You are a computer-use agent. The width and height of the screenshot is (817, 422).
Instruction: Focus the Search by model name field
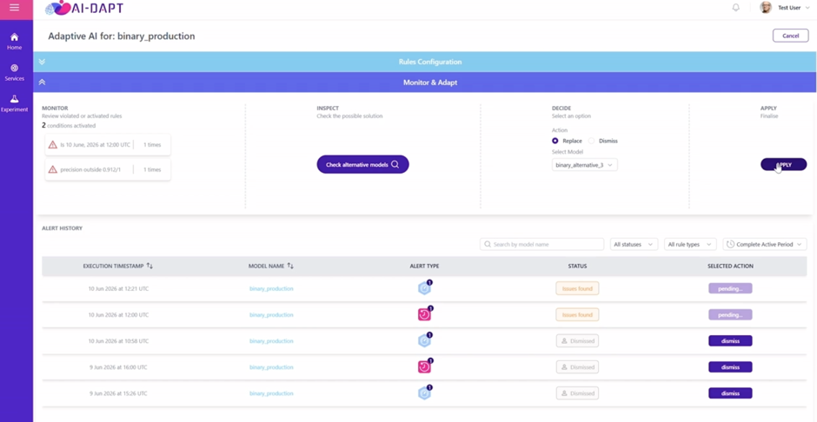click(x=541, y=244)
